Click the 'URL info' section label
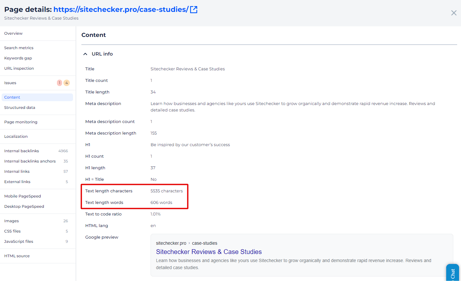 pyautogui.click(x=102, y=54)
